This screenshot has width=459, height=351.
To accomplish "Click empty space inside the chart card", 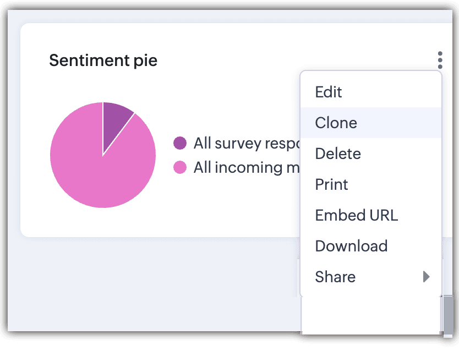I will [220, 209].
